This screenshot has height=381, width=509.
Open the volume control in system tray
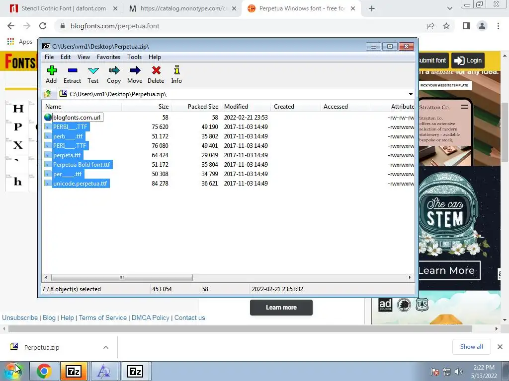pos(459,372)
